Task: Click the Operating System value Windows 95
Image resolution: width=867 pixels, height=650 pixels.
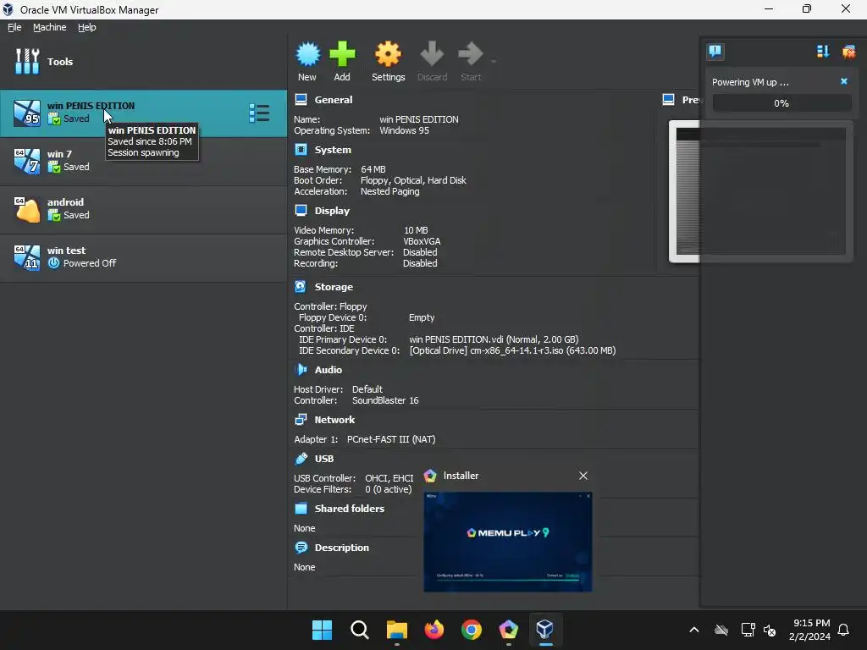Action: tap(404, 130)
